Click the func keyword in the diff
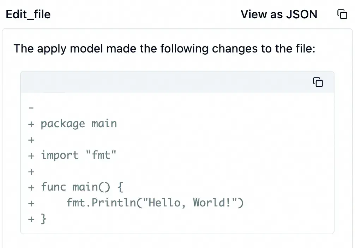355x248 pixels. (53, 187)
